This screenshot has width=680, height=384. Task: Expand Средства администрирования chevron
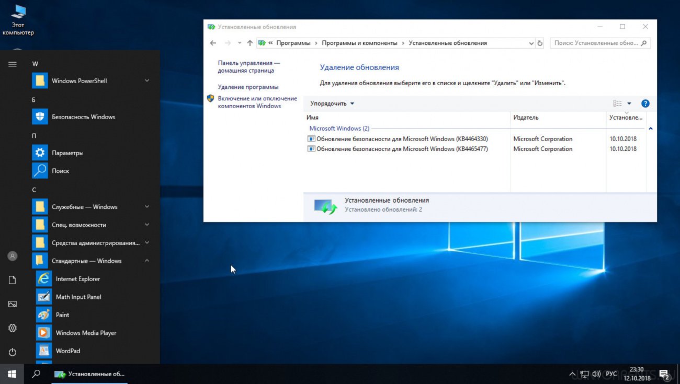pyautogui.click(x=147, y=242)
